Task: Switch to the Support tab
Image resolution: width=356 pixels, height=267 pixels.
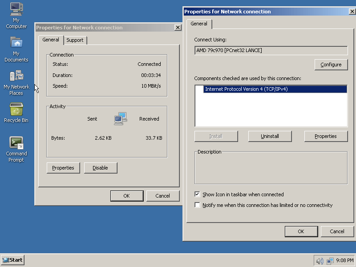Action: [x=75, y=40]
